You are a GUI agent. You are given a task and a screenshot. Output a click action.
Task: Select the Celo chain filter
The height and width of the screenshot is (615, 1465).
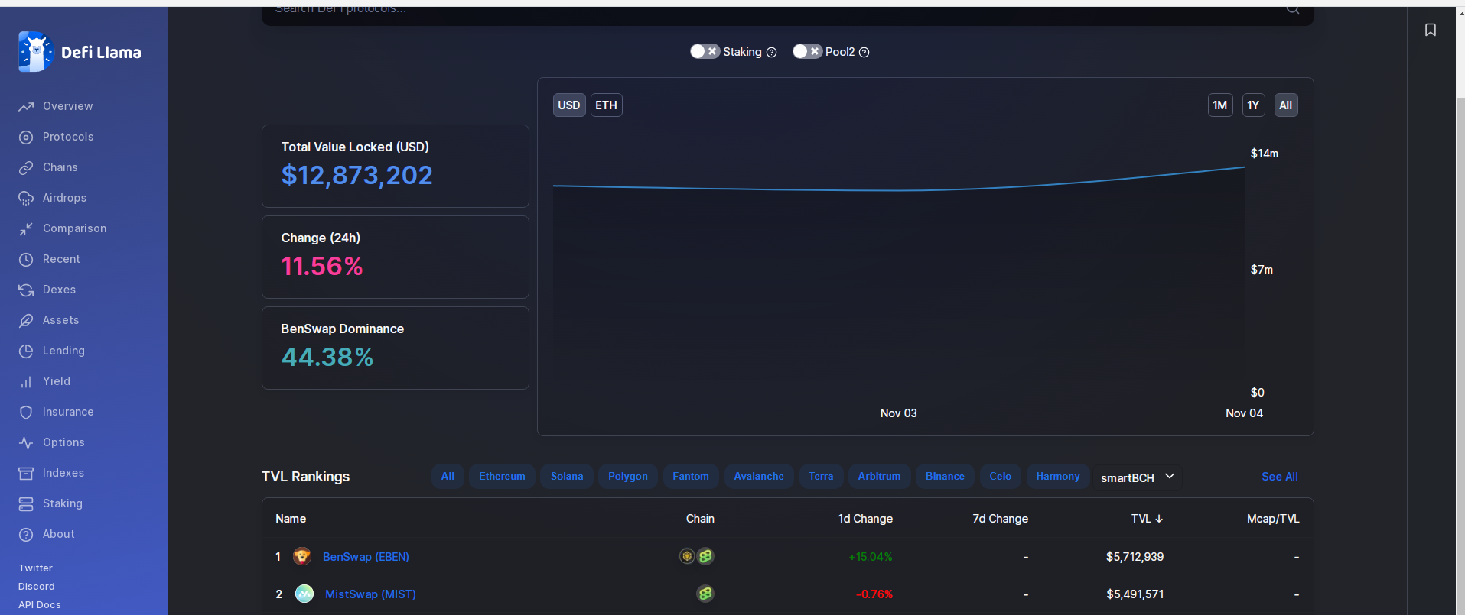1001,476
